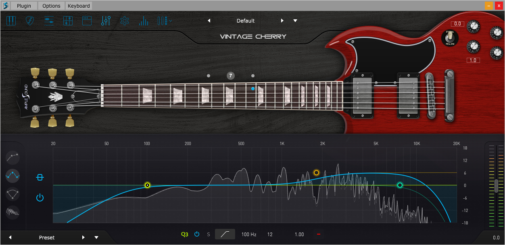Go to next EQ preset arrow
This screenshot has width=505, height=245.
coord(83,238)
